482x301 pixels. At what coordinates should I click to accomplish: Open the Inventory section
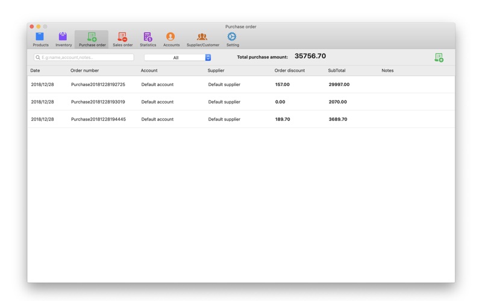pos(63,39)
